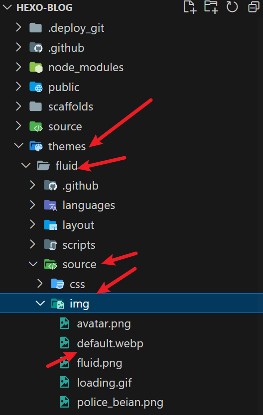Select the scaffolds folder

(x=70, y=106)
